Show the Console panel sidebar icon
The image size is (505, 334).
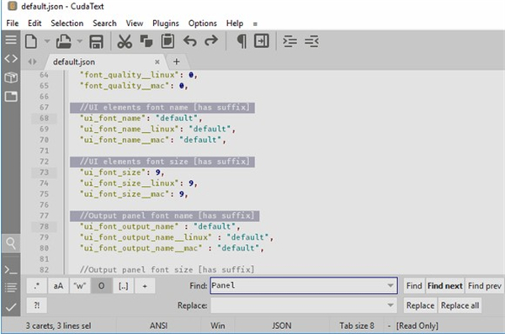pos(11,270)
